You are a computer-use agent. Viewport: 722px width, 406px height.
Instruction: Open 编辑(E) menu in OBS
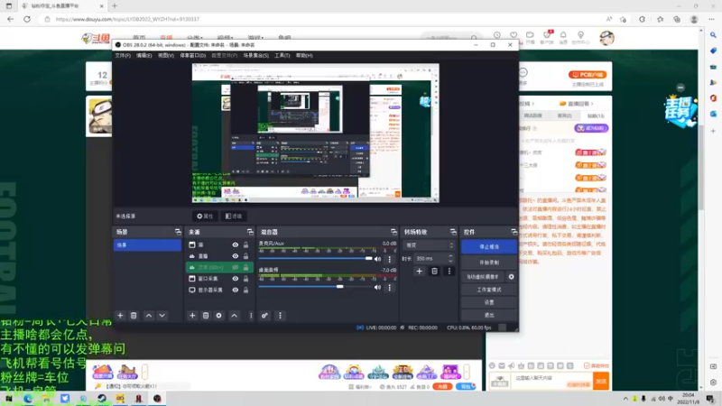(x=144, y=55)
